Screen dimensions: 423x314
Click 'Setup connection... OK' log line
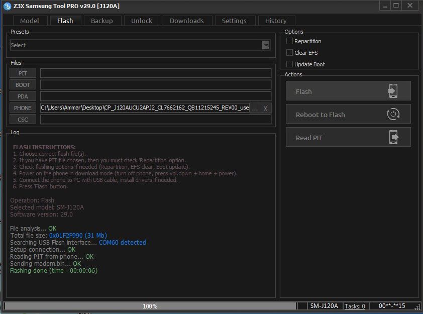[43, 250]
